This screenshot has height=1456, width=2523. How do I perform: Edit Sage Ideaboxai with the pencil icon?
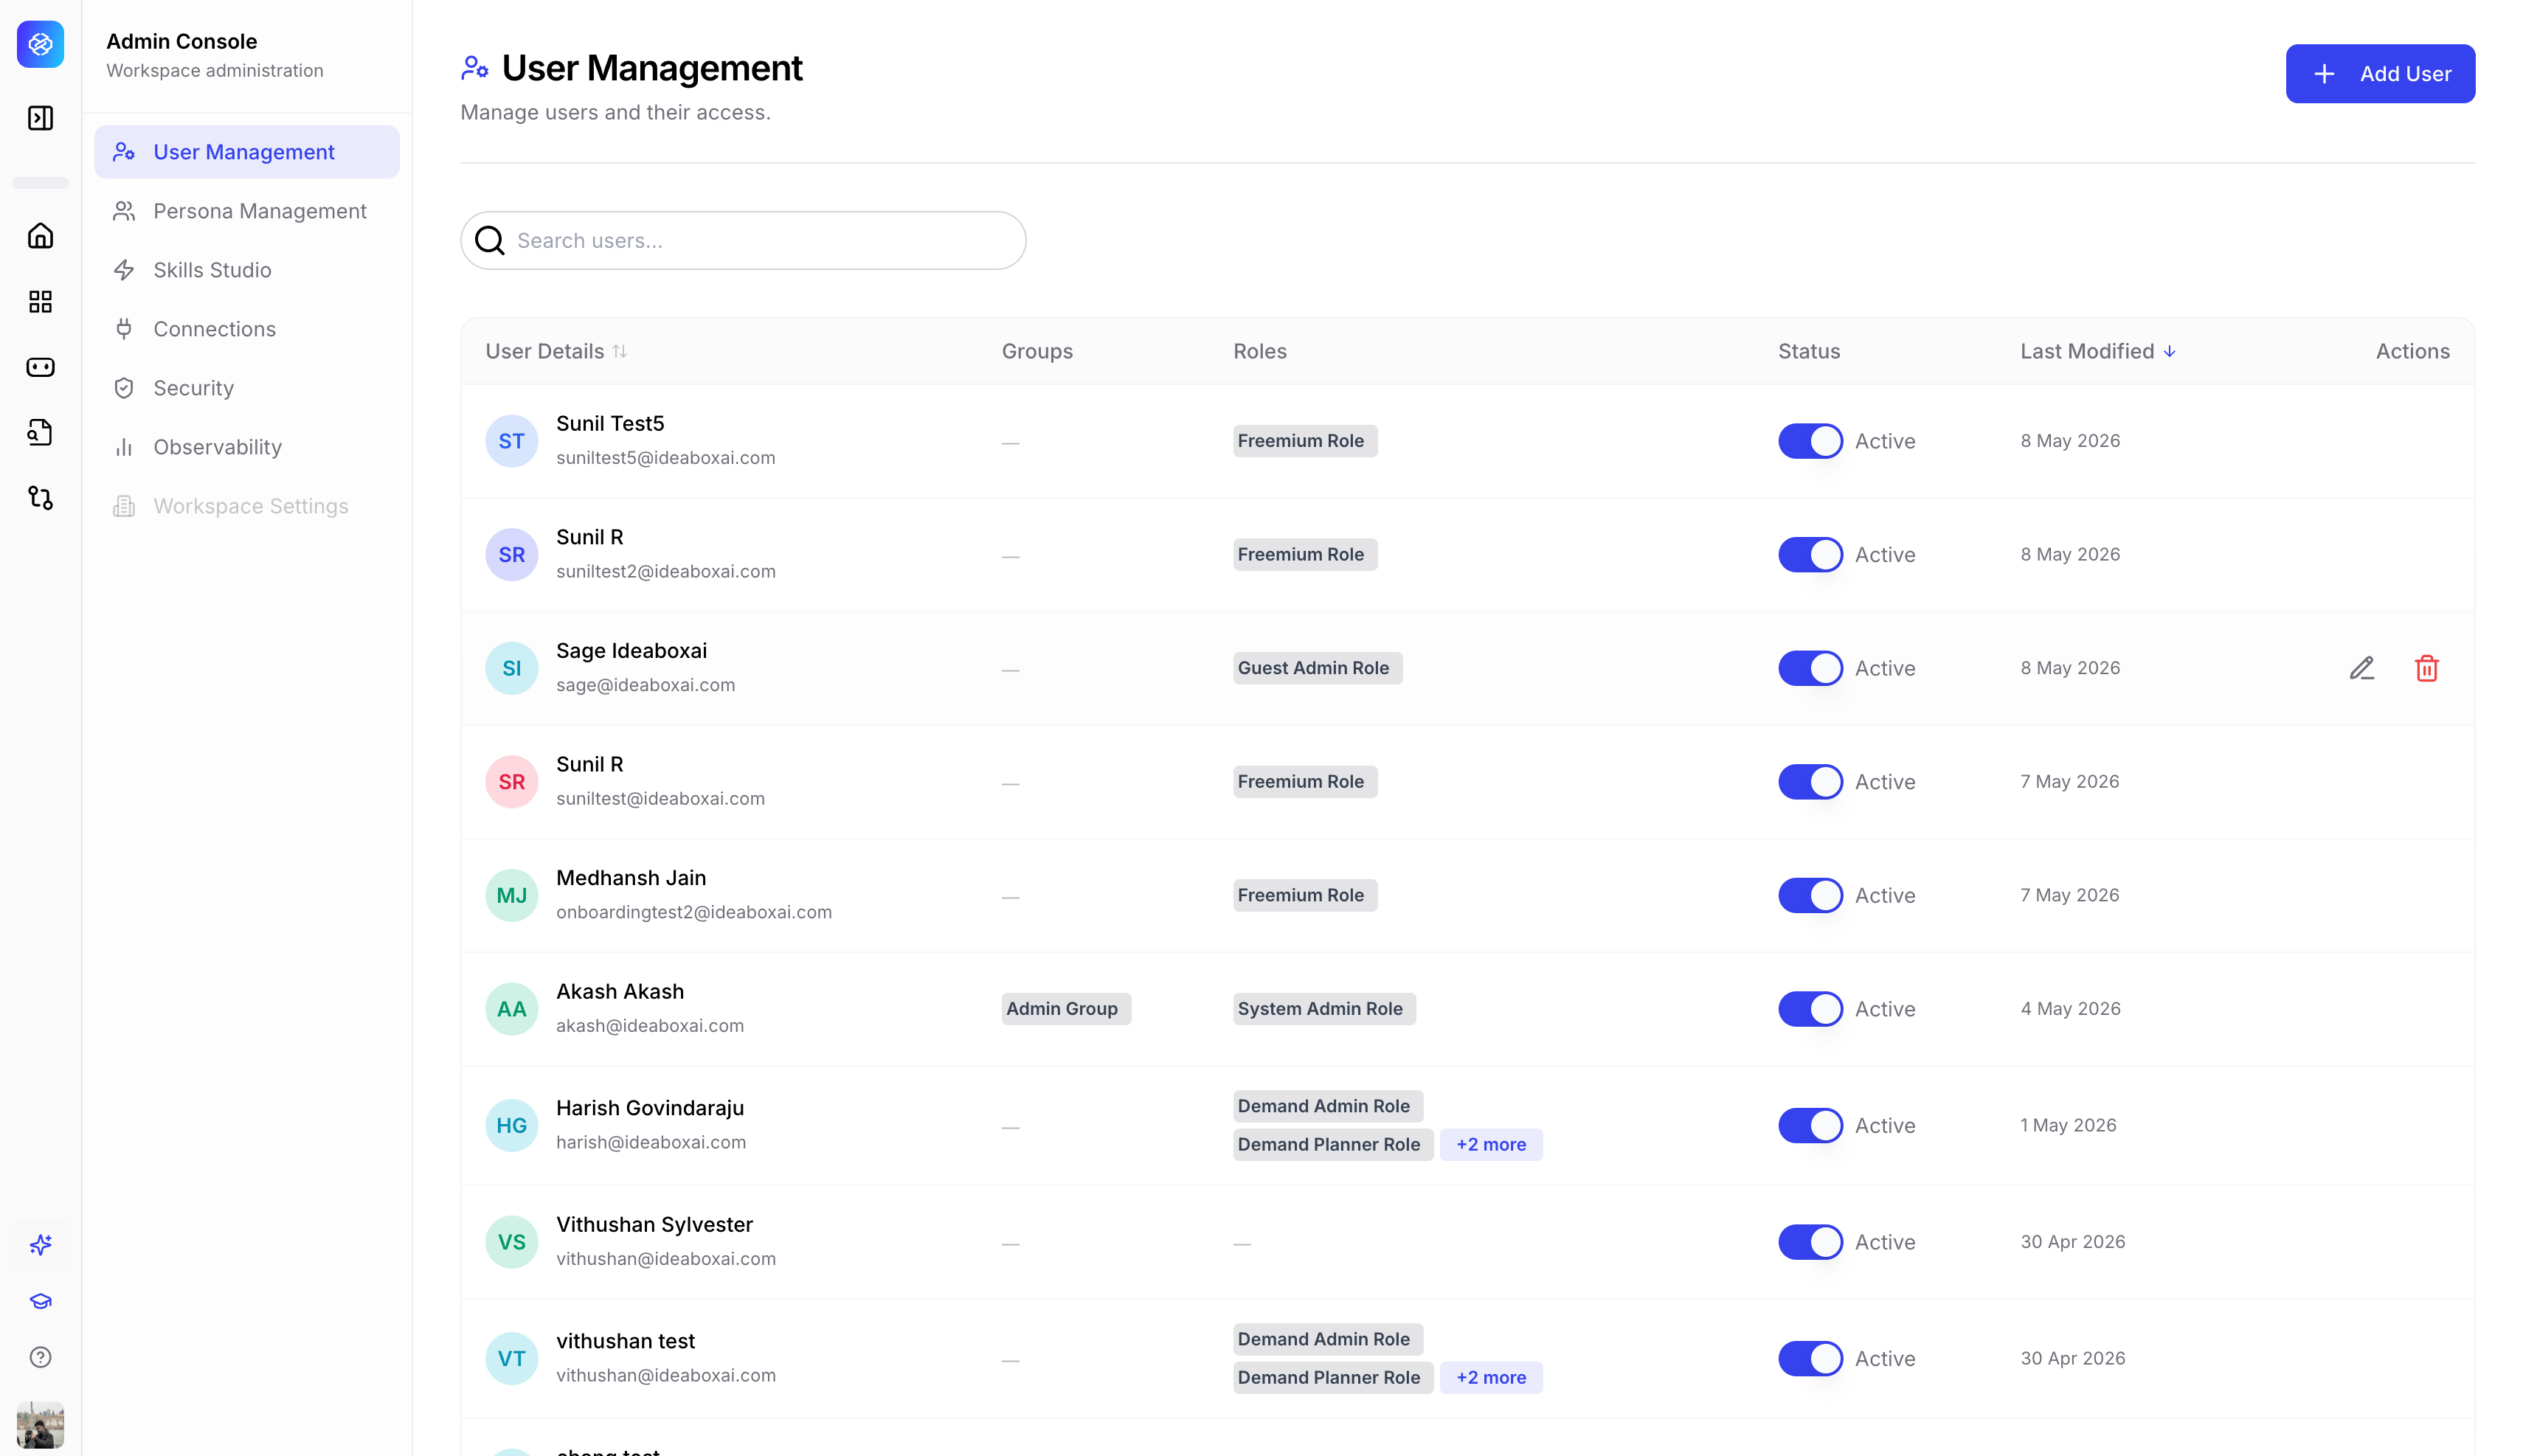(2361, 668)
